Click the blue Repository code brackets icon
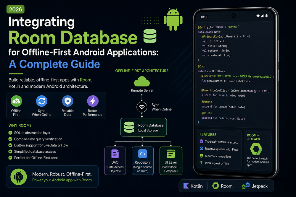Viewport: 296px width, 197px height. [143, 154]
